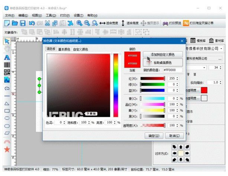This screenshot has width=228, height=176.
Task: Switch to the 调色板 tab
Action: [51, 49]
